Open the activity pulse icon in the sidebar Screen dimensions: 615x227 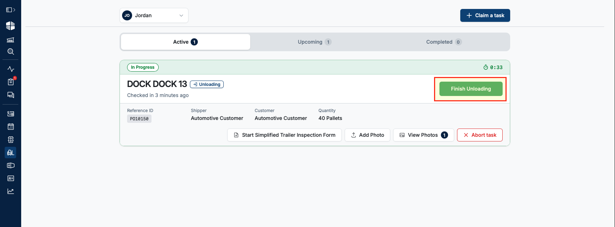coord(11,69)
